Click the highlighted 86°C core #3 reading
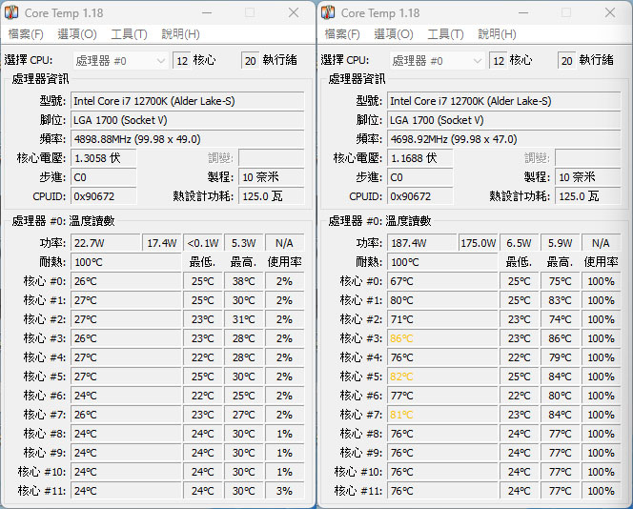The width and height of the screenshot is (633, 509). [x=401, y=338]
